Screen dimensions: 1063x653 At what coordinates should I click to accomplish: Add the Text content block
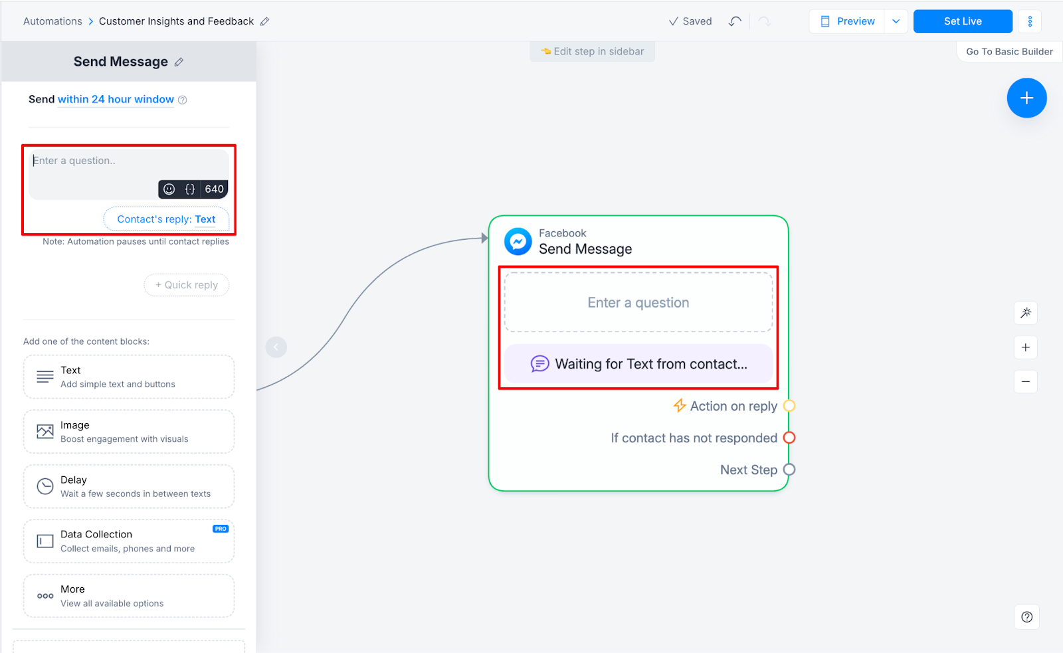pos(129,377)
